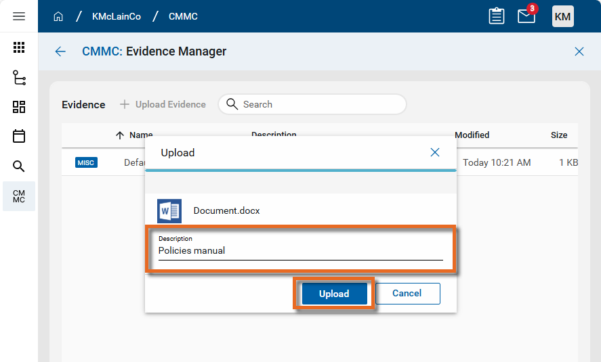Screen dimensions: 601x362
Task: Click the sidebar search magnifier icon
Action: click(x=19, y=166)
